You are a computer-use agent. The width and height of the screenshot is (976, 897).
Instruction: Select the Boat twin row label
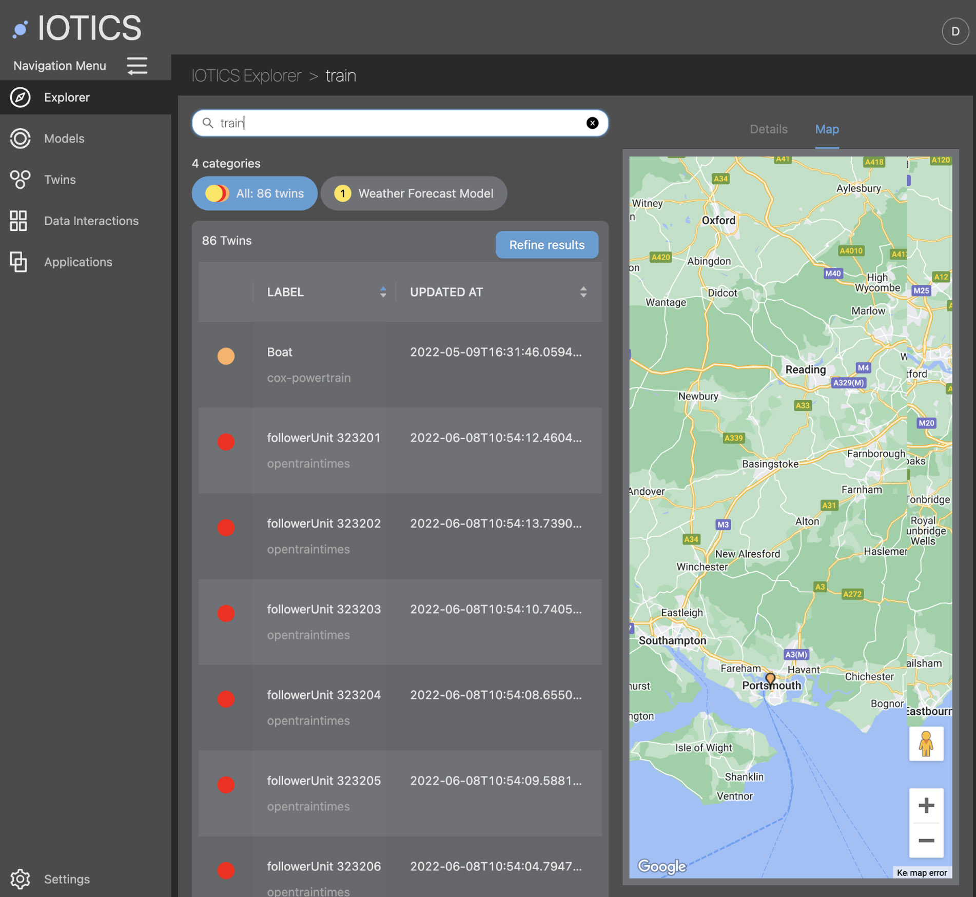click(x=280, y=352)
